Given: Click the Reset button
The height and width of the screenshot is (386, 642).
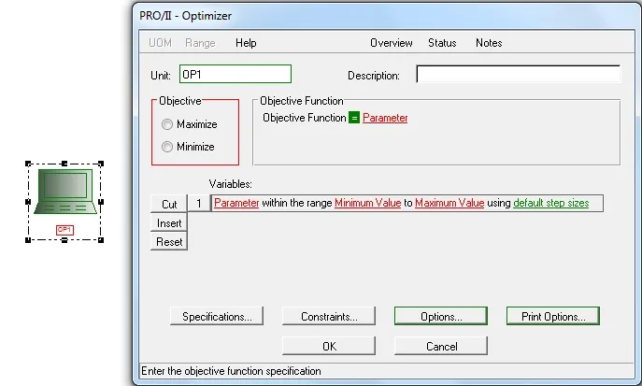Looking at the screenshot, I should coord(169,242).
